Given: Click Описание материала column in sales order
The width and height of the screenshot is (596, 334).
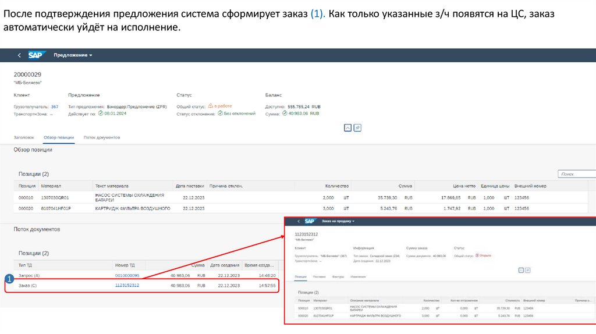Looking at the screenshot, I should pos(364,301).
